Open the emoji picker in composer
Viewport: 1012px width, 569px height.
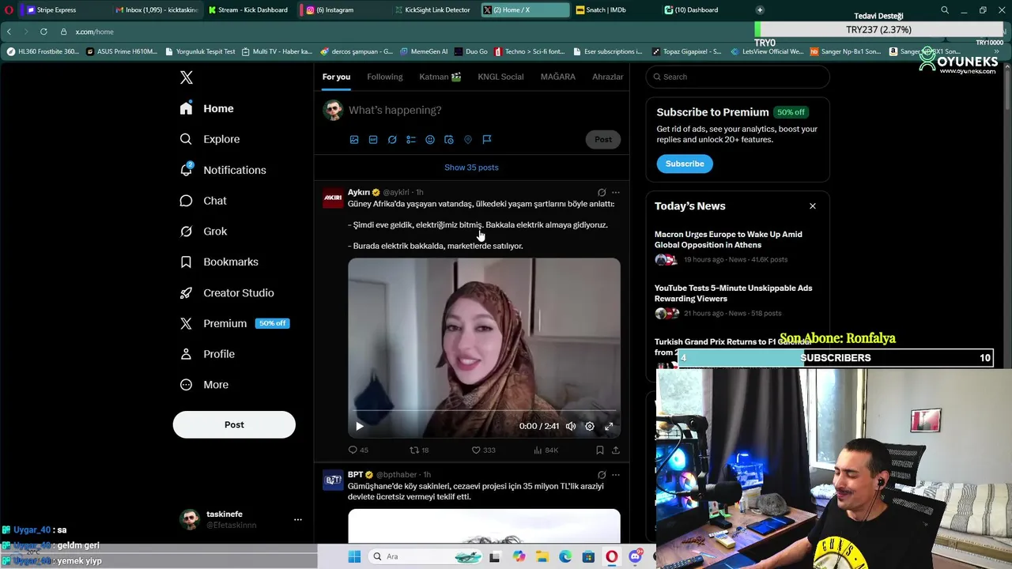(430, 139)
